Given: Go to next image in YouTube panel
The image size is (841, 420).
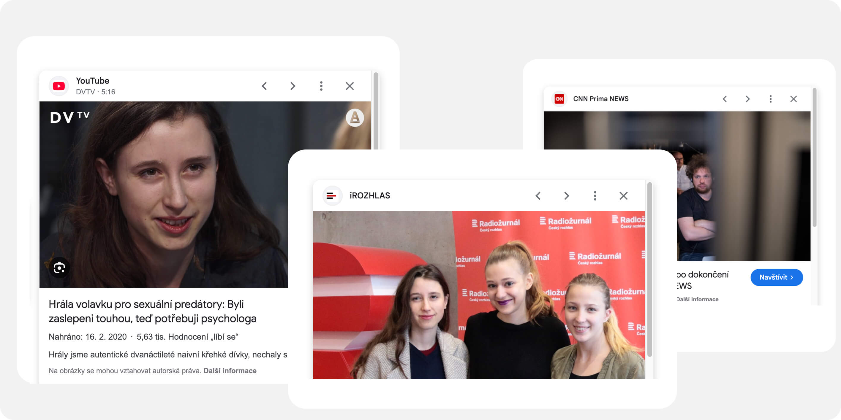Looking at the screenshot, I should pyautogui.click(x=293, y=86).
